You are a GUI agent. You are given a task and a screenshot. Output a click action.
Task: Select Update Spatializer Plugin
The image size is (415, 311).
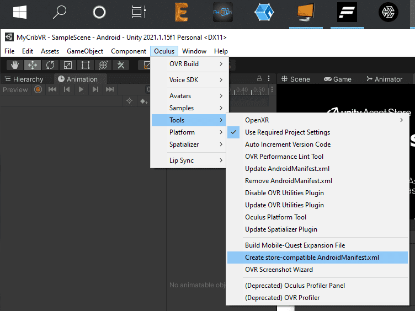pos(318,229)
